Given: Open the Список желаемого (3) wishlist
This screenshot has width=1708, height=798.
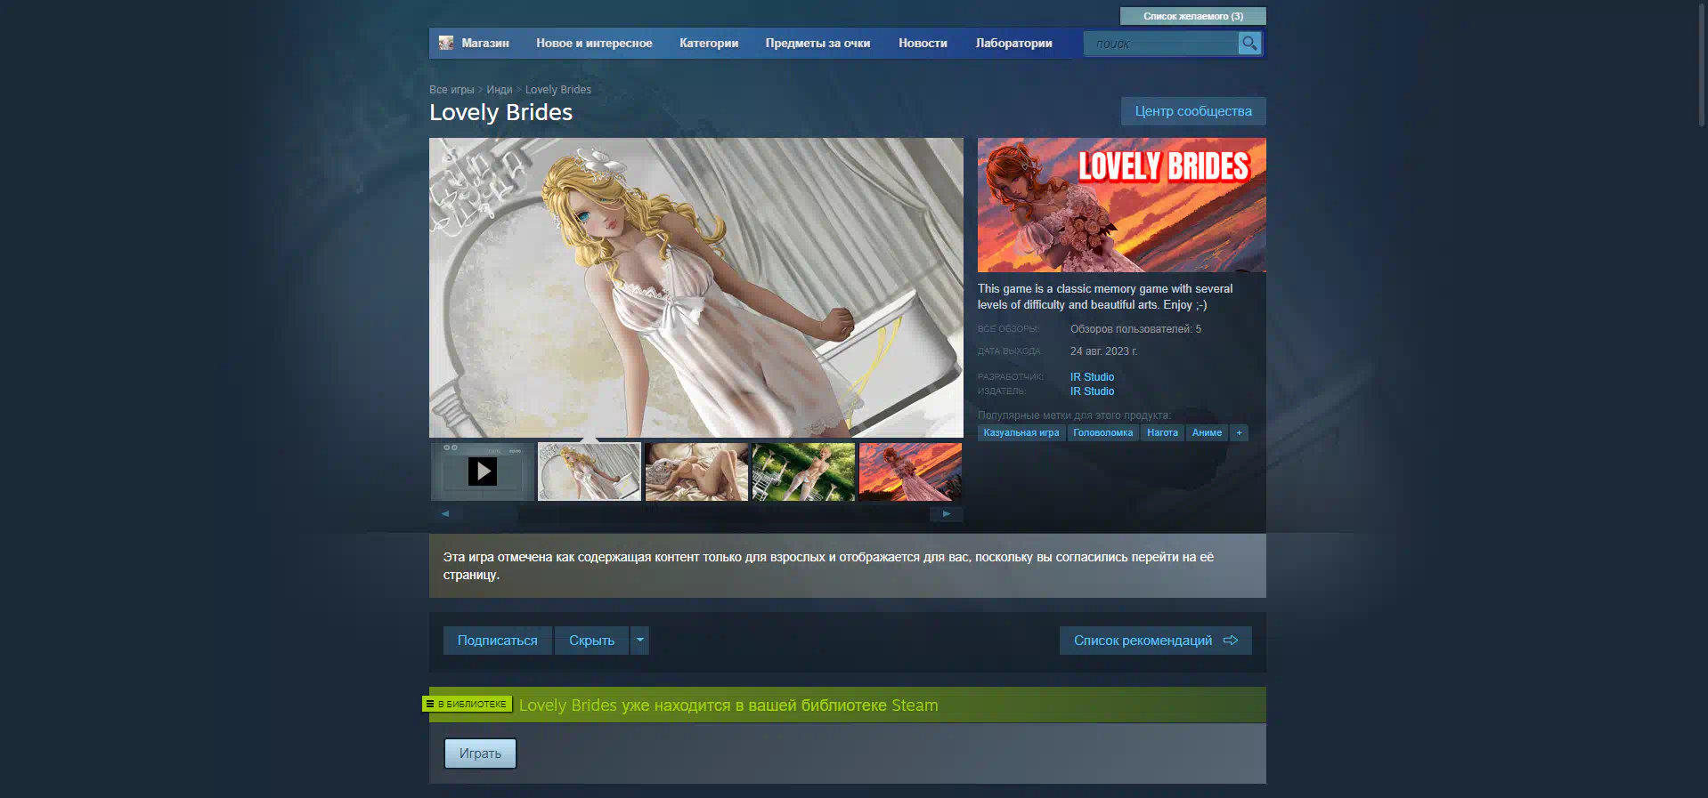Looking at the screenshot, I should (x=1192, y=16).
